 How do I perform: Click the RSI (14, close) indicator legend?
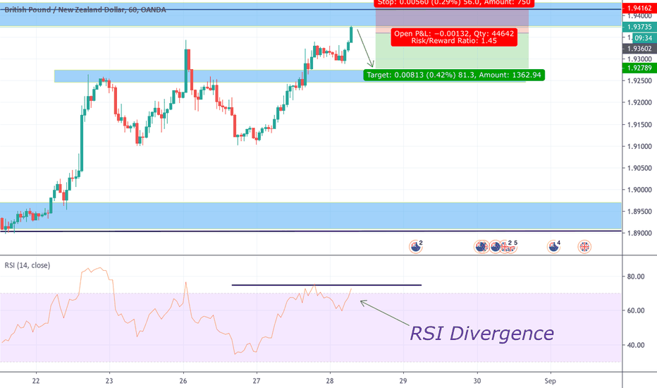[27, 265]
